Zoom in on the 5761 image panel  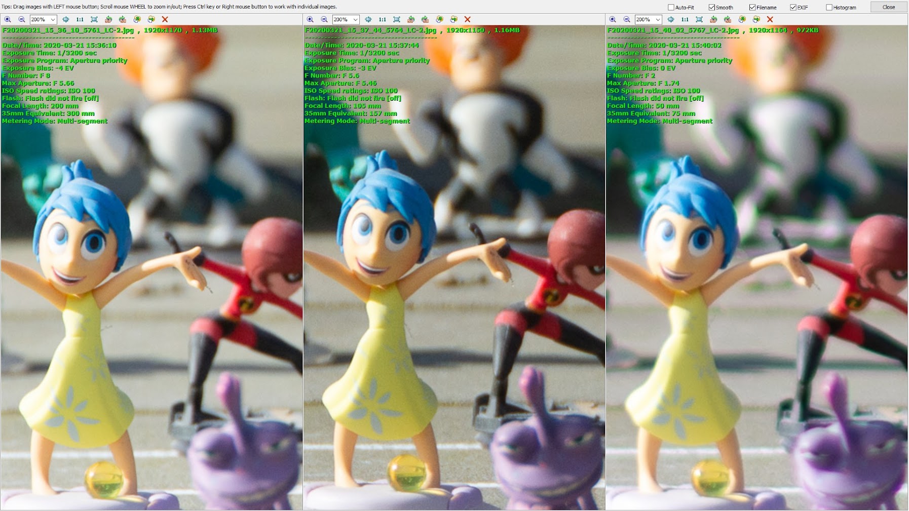click(x=8, y=19)
